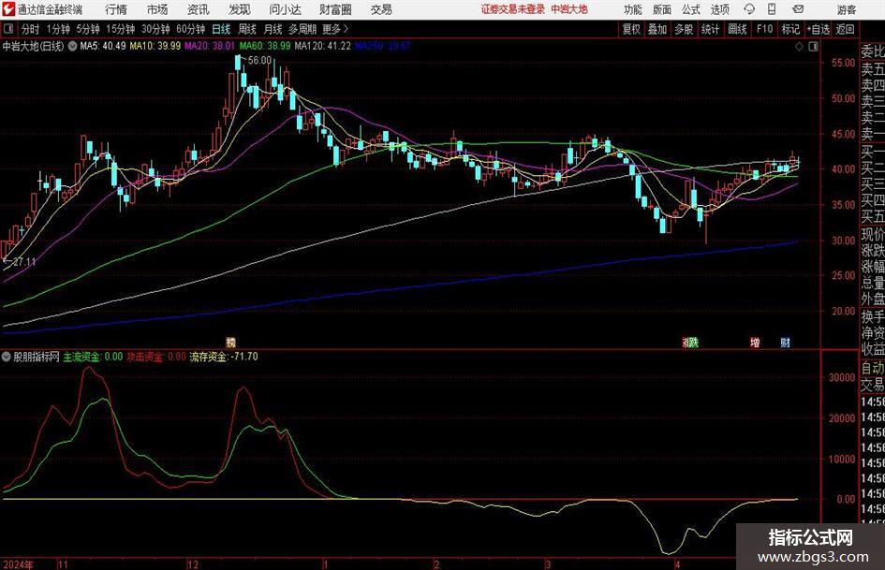This screenshot has height=570, width=885.
Task: Click the 56.00 high price label
Action: click(x=259, y=60)
